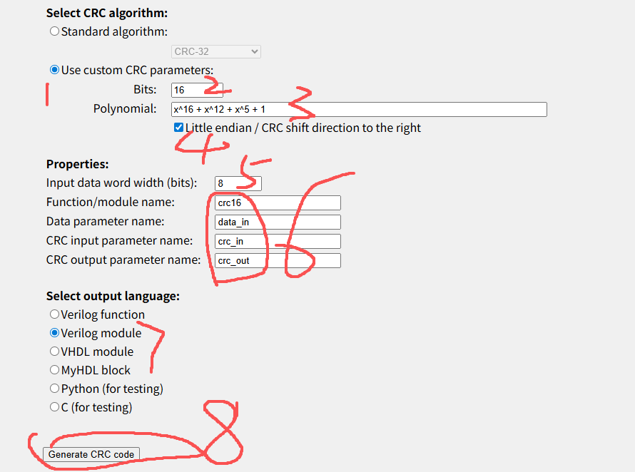Focus the Input data word width field
The image size is (635, 472).
point(238,183)
